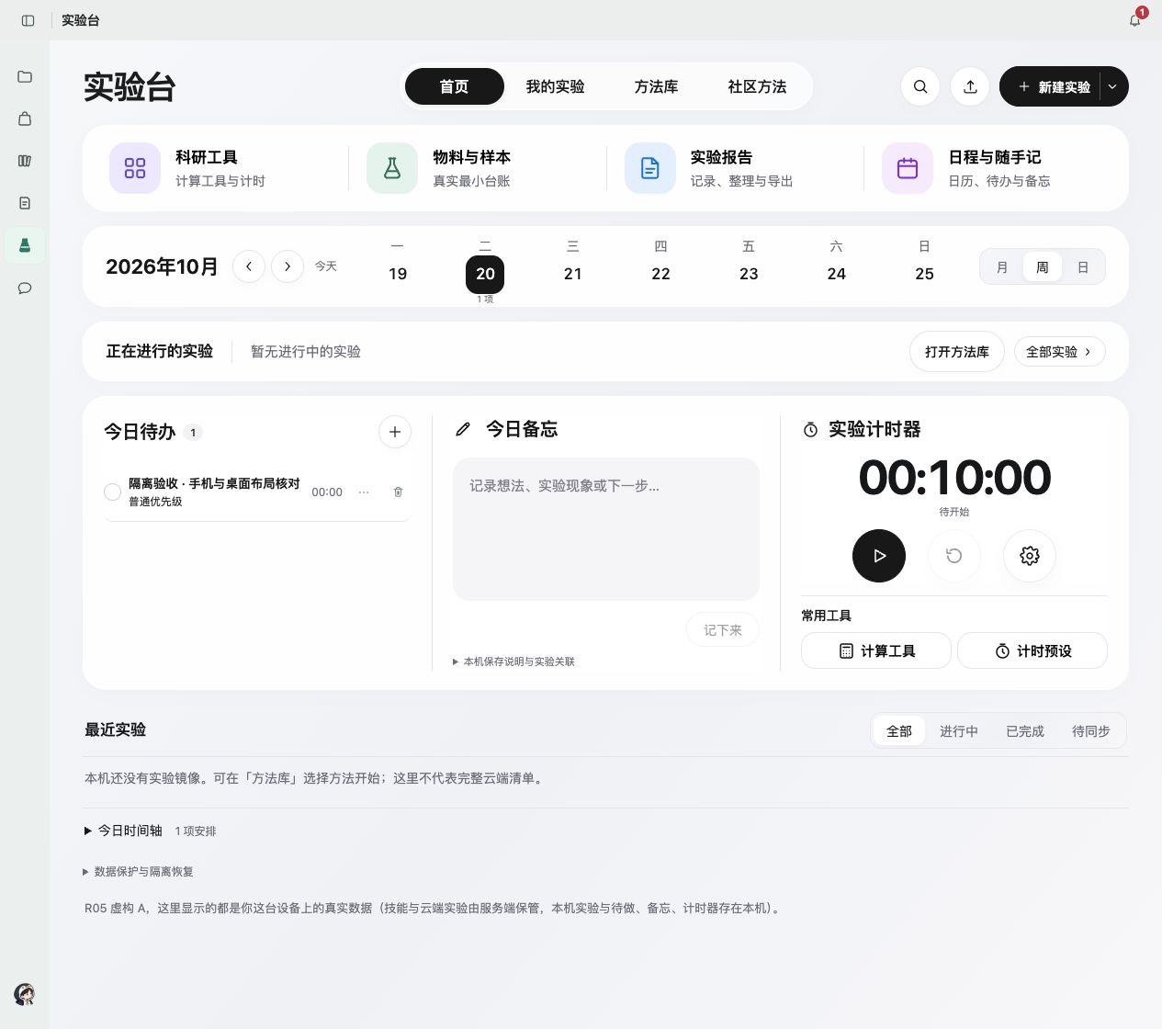1162x1029 pixels.
Task: Switch the calendar to 周 view
Action: pos(1043,267)
